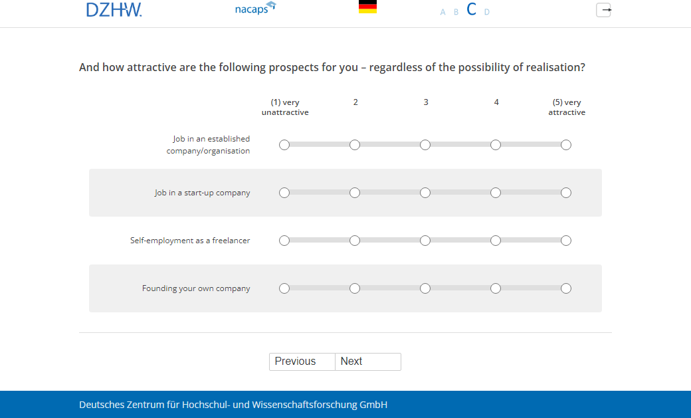Select font size D
The width and height of the screenshot is (691, 418).
point(487,12)
